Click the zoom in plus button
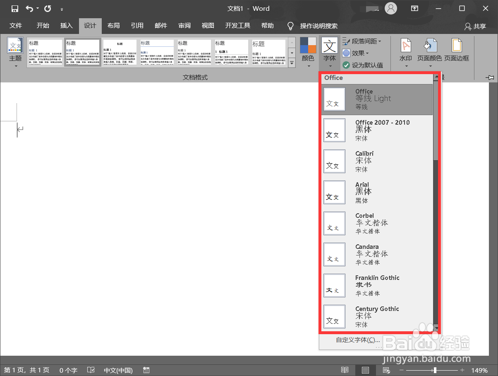The width and height of the screenshot is (498, 376). [x=462, y=370]
